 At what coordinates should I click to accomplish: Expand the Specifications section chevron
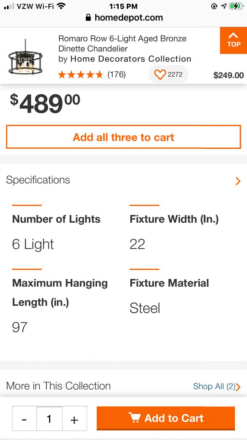point(238,181)
